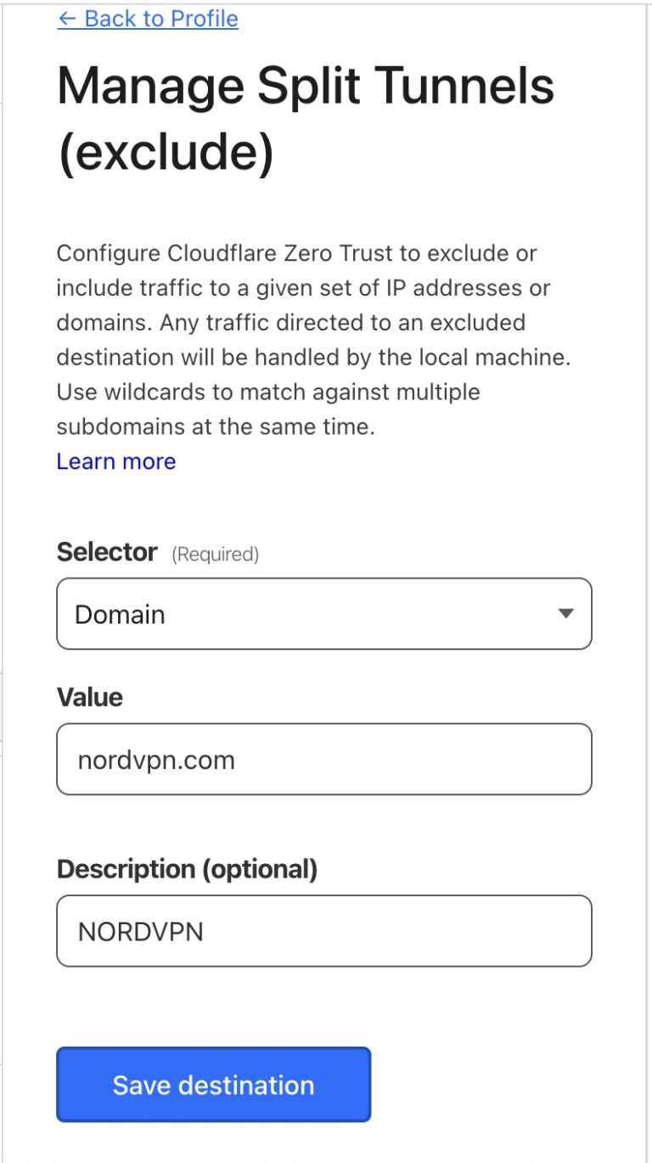652x1163 pixels.
Task: Click the Configure Cloudflare Zero Trust sentence
Action: (x=296, y=253)
